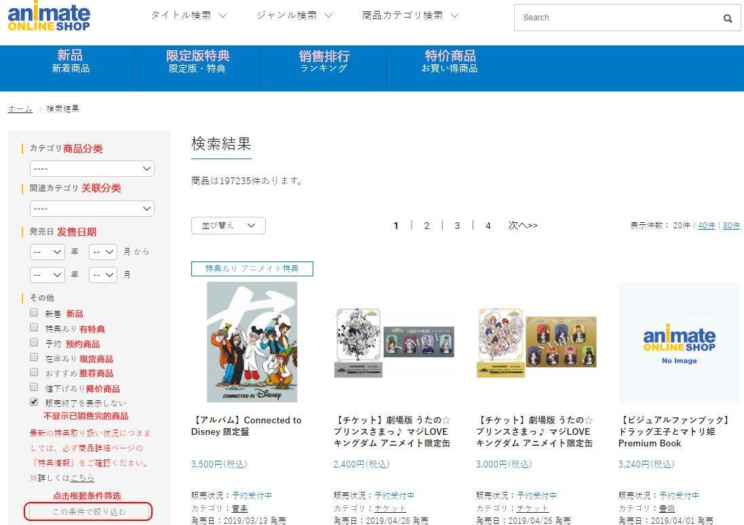
Task: Open the end month dropdown
Action: tap(103, 275)
